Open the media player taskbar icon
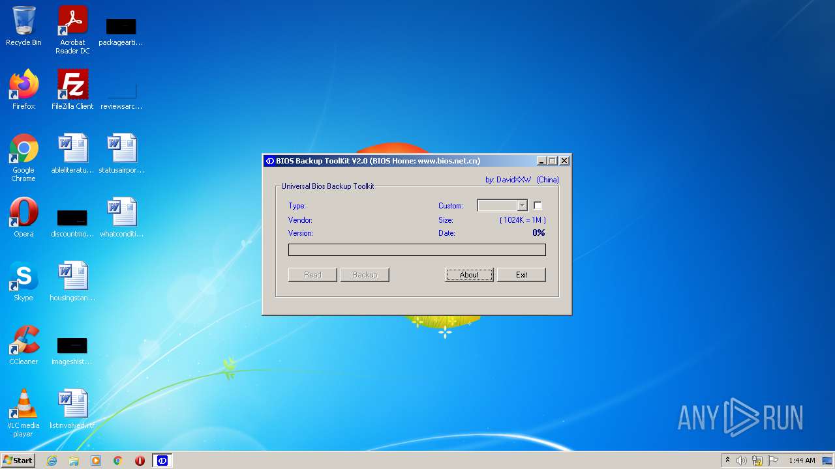Image resolution: width=835 pixels, height=469 pixels. 96,461
